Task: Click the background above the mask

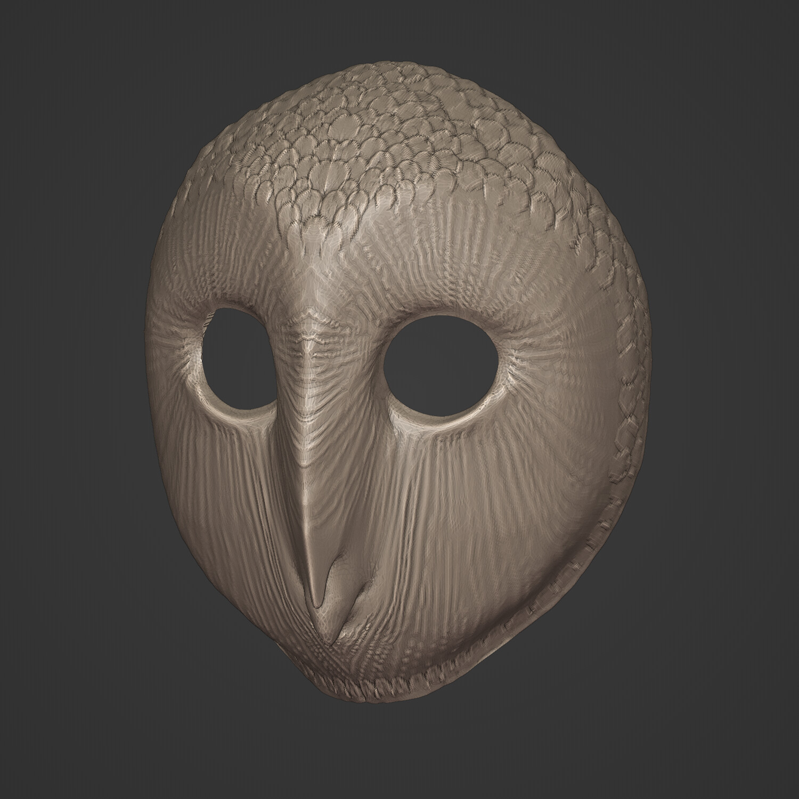Action: tap(399, 32)
